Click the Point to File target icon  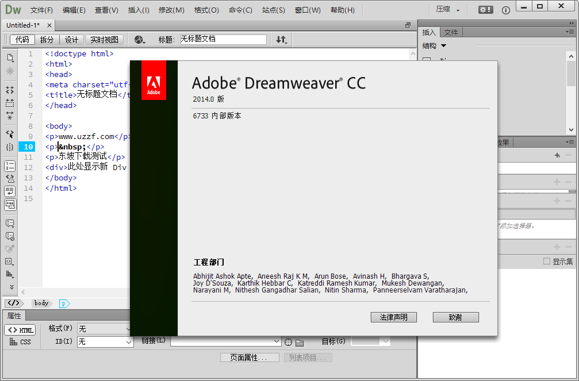pyautogui.click(x=289, y=342)
